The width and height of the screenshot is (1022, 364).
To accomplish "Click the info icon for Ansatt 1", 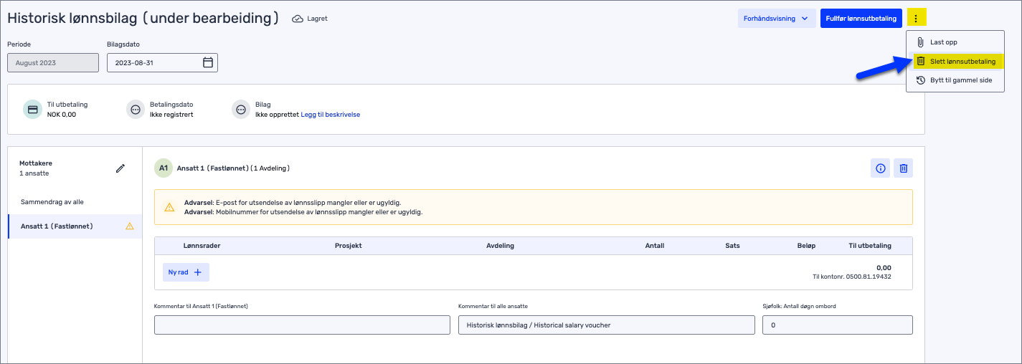I will 881,168.
